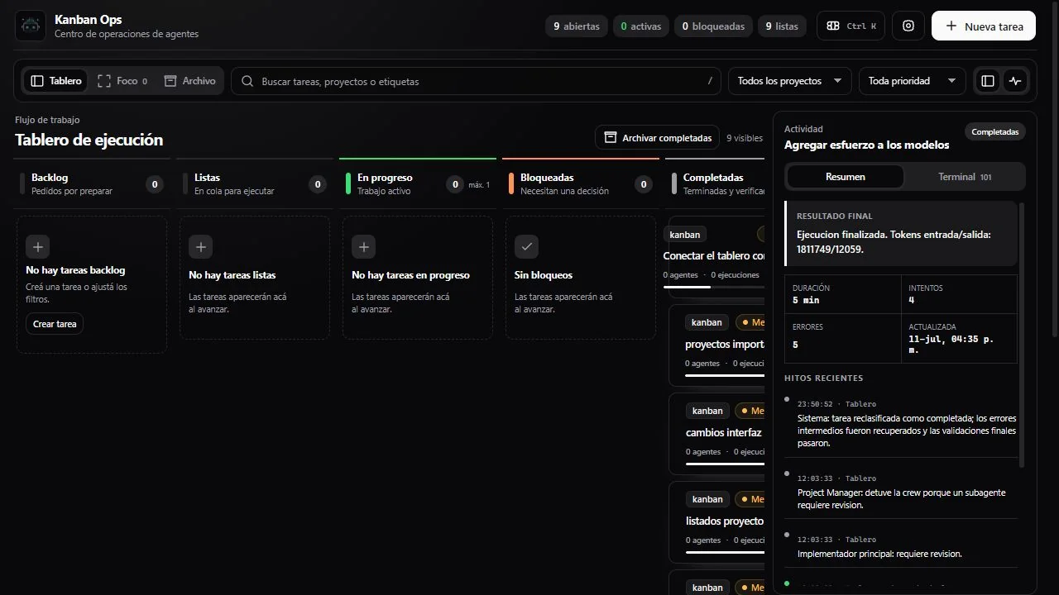Open the Toda prioridad dropdown
This screenshot has height=595, width=1059.
(913, 81)
